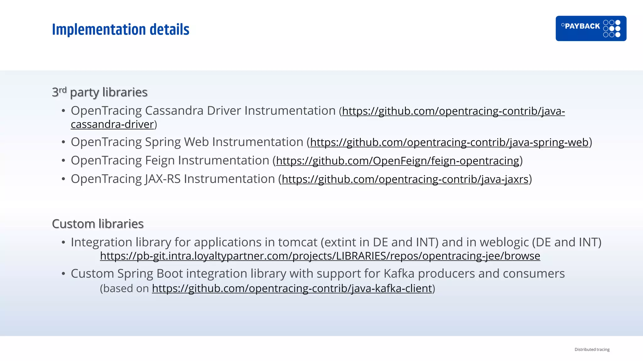
Task: Click the tomcat integration library bullet text
Action: [x=336, y=243]
